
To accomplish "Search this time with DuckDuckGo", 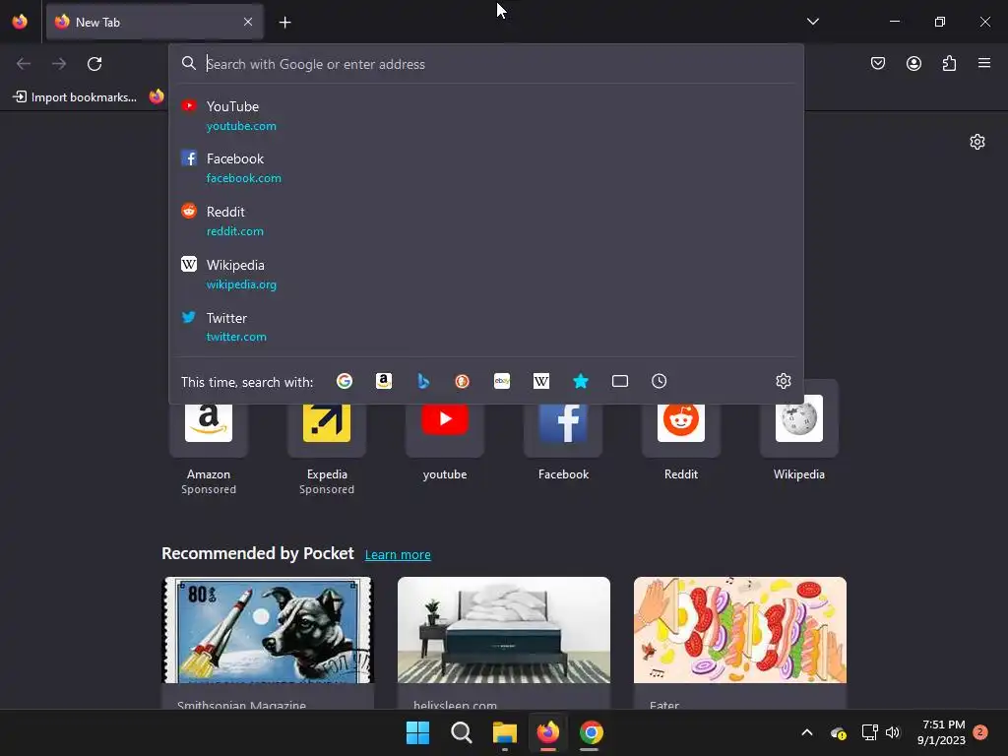I will pyautogui.click(x=463, y=381).
